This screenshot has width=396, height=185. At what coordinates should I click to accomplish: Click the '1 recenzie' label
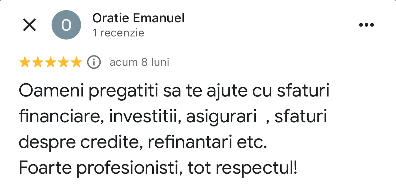(x=118, y=33)
